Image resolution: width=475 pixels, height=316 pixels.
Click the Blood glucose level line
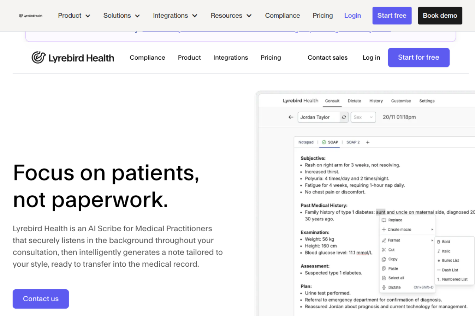click(x=338, y=253)
